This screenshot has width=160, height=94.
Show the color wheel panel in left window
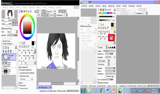(20, 11)
